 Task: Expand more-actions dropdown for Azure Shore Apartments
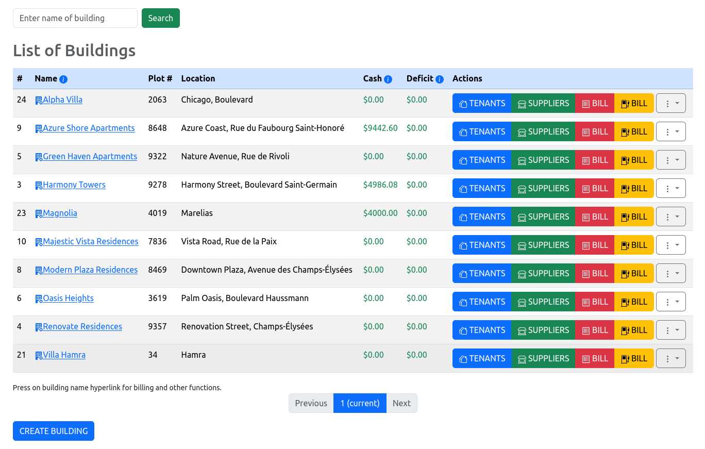[x=671, y=131]
